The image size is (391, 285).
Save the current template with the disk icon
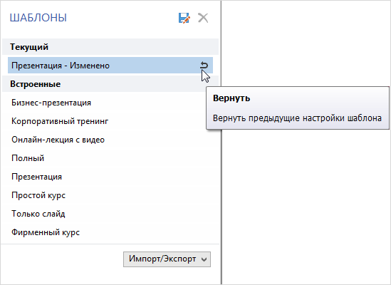coord(184,18)
